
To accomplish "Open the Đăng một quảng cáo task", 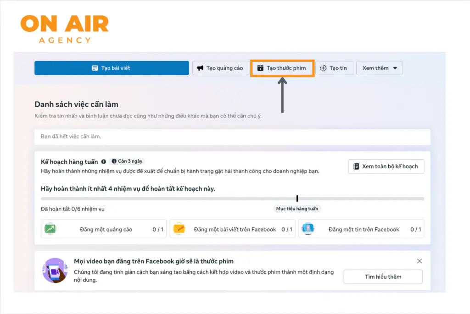I will pyautogui.click(x=104, y=229).
